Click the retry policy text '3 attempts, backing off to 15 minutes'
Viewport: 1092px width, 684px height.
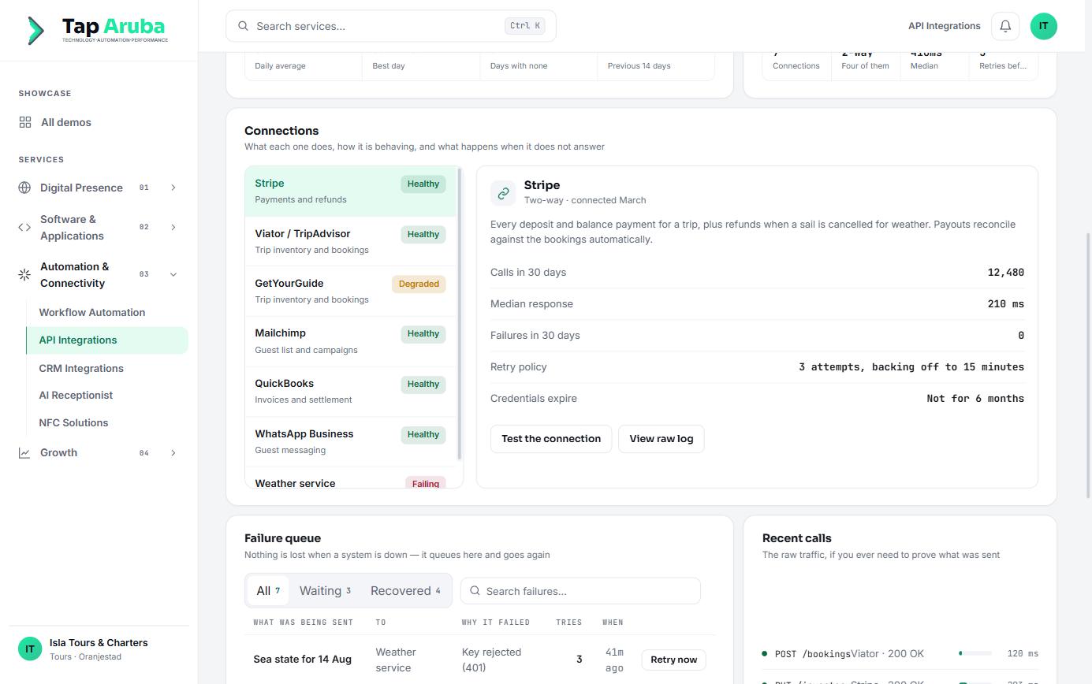(911, 367)
